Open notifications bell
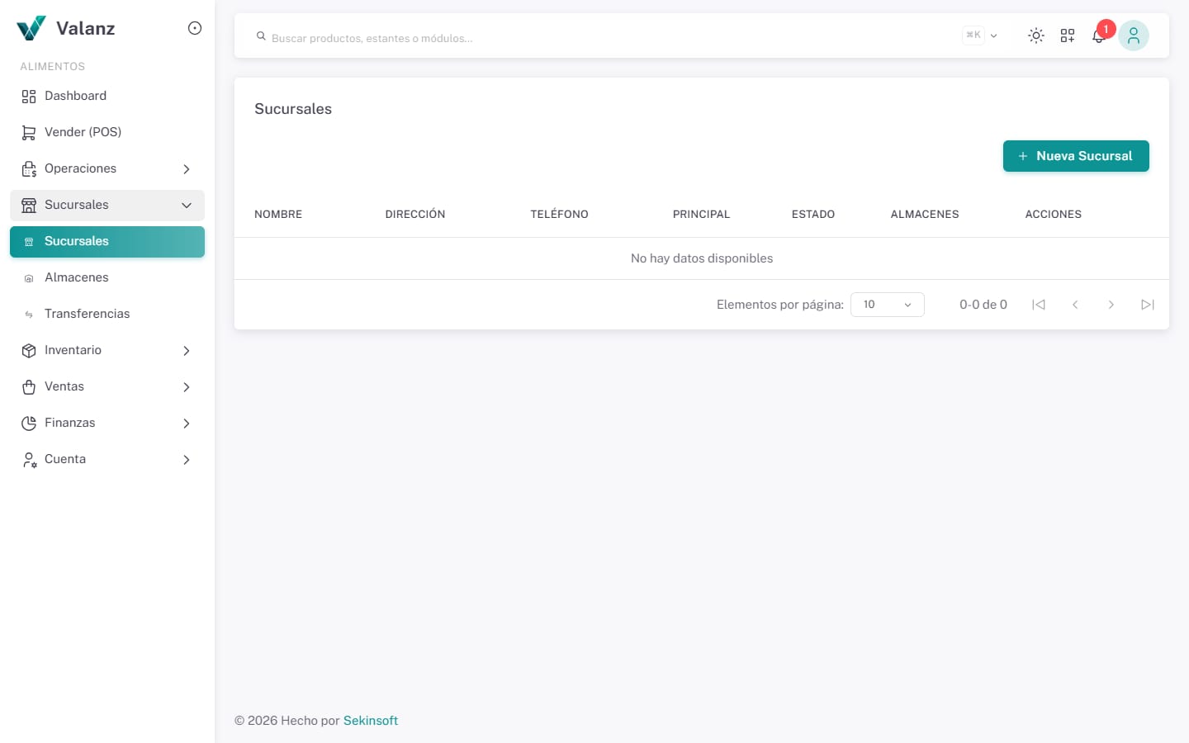This screenshot has width=1189, height=743. [x=1099, y=35]
